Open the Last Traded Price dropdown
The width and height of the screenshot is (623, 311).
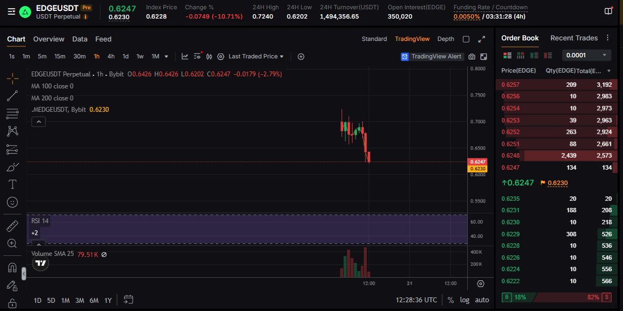pos(256,56)
